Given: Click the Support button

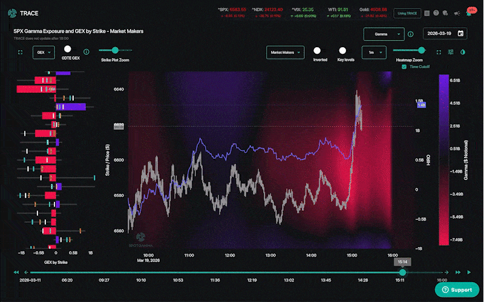Looking at the screenshot, I should coord(457,290).
